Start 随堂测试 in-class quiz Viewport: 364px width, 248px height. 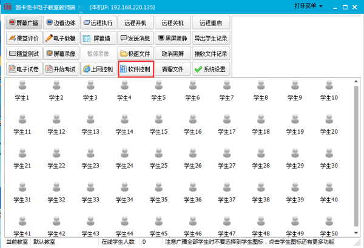coord(24,53)
